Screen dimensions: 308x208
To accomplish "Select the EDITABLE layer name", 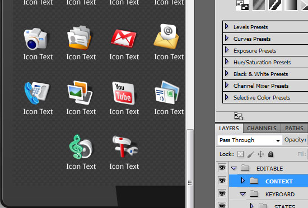I will click(x=270, y=169).
